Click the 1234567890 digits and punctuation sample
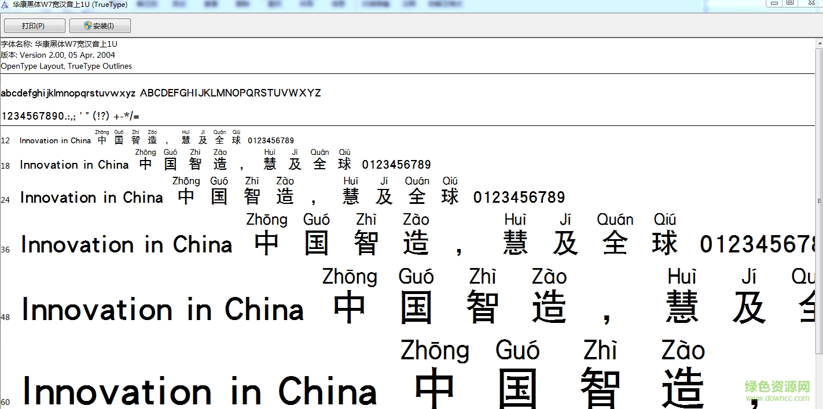This screenshot has height=409, width=823. coord(70,116)
